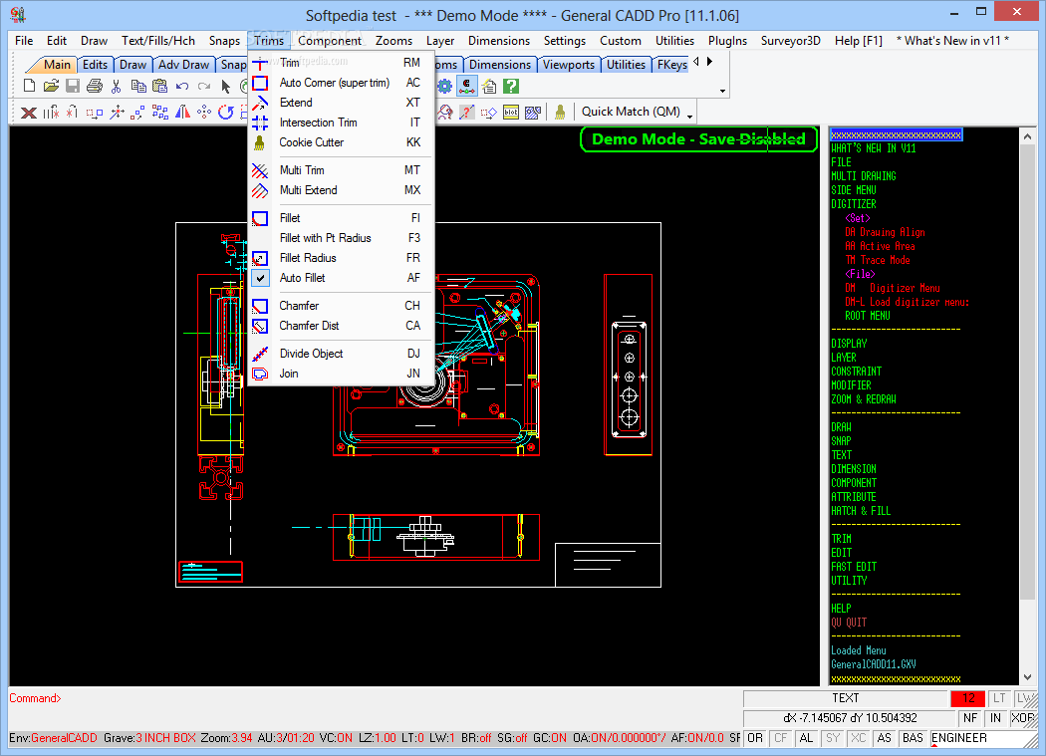Image resolution: width=1046 pixels, height=756 pixels.
Task: Switch to the FKeys toolbar tab
Action: pyautogui.click(x=672, y=65)
